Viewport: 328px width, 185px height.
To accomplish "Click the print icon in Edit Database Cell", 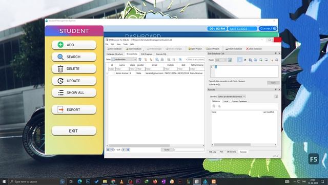I will pyautogui.click(x=277, y=60).
